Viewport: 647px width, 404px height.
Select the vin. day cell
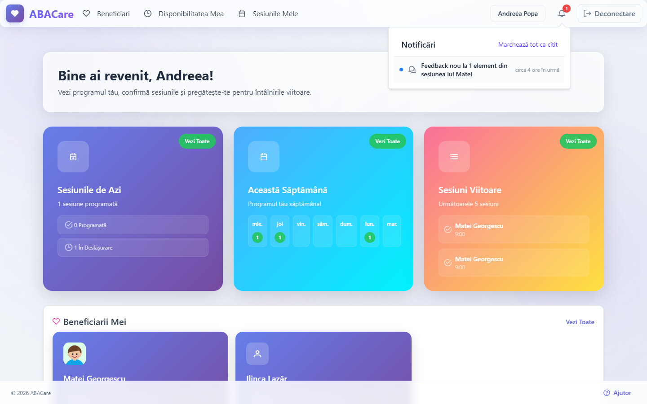301,231
